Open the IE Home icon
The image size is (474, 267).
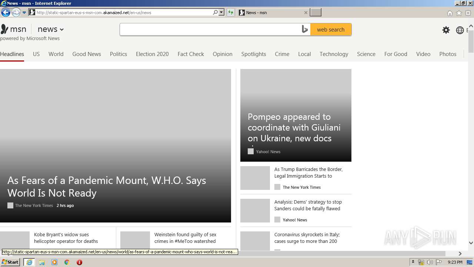tap(450, 13)
